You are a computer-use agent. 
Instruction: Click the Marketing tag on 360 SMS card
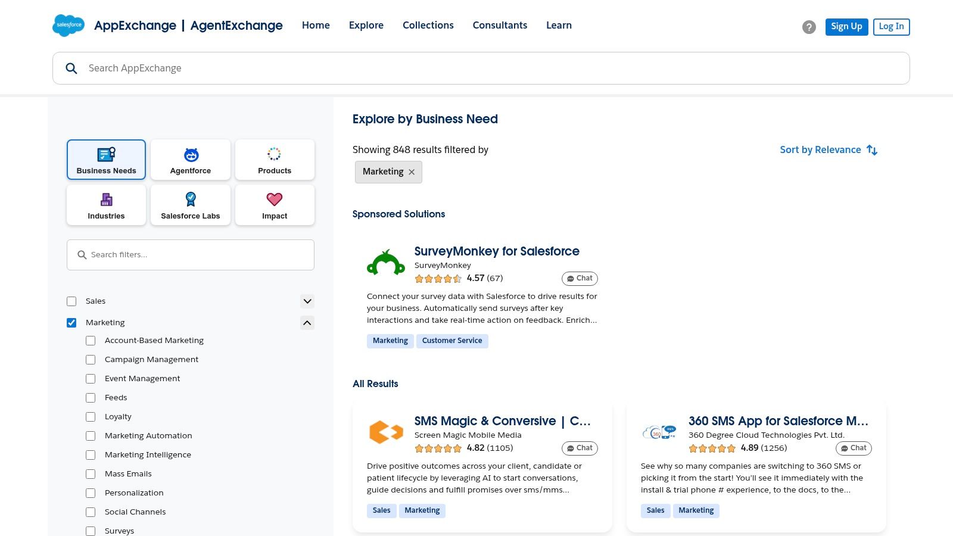696,511
